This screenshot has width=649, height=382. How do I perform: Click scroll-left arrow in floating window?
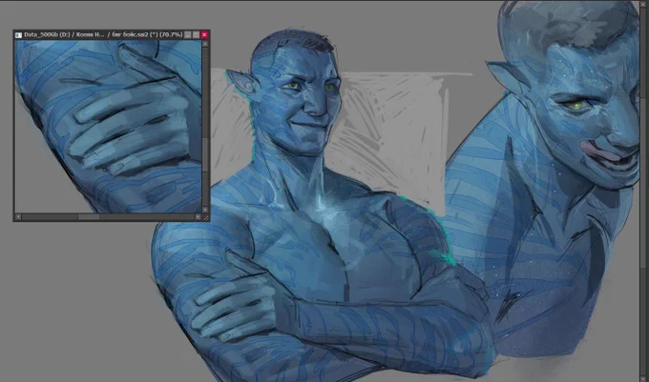18,217
